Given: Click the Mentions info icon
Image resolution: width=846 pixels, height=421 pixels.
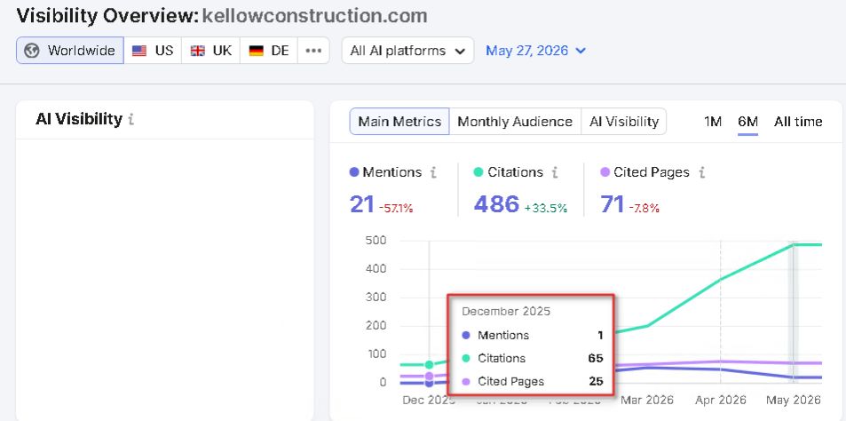Looking at the screenshot, I should [432, 172].
